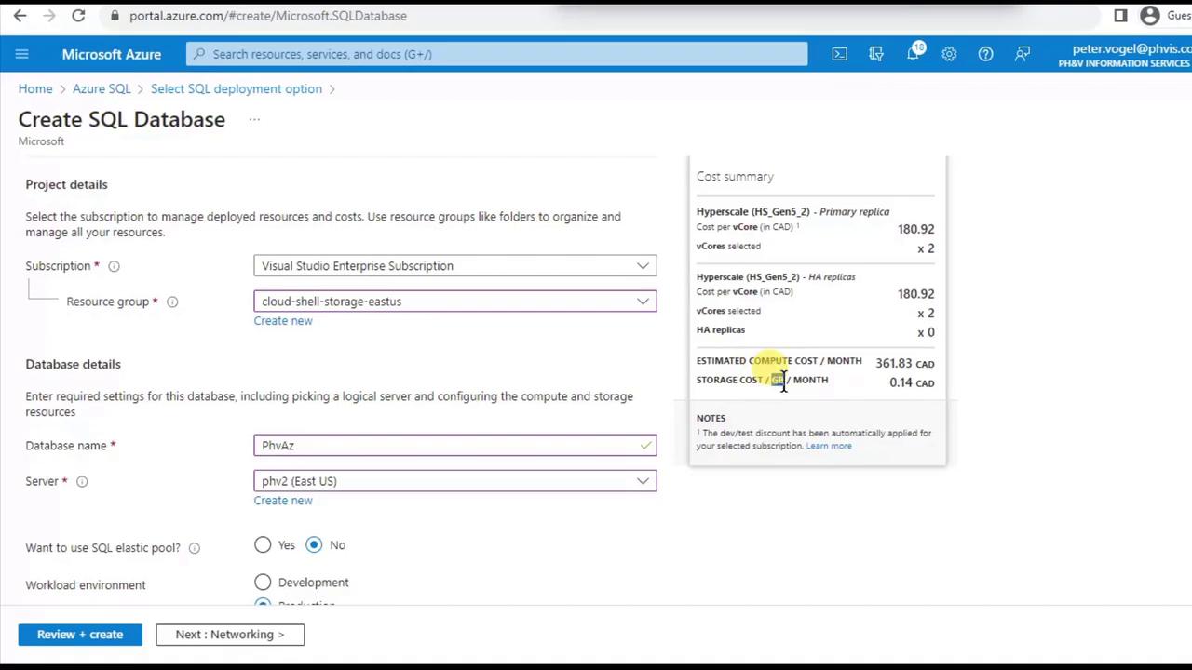1192x670 pixels.
Task: Open the notifications bell
Action: pyautogui.click(x=914, y=54)
